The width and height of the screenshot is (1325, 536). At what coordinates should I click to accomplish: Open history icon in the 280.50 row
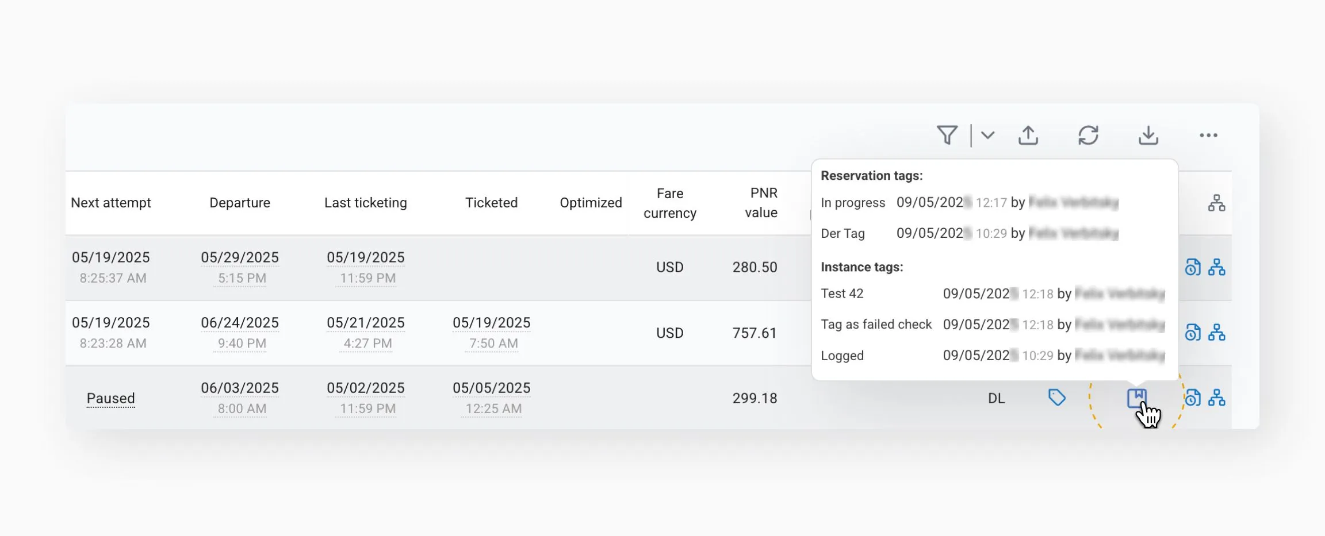[1193, 267]
